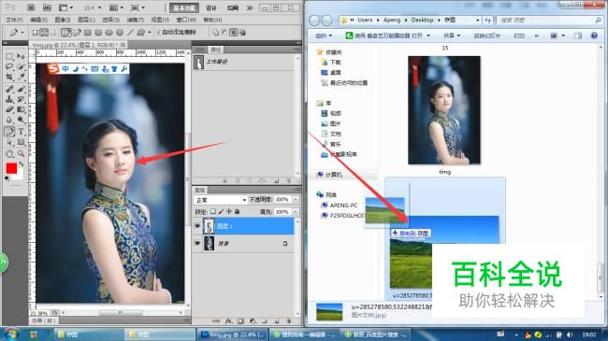Toggle lock transparent pixels in Layers panel
Image resolution: width=608 pixels, height=341 pixels.
pos(213,211)
